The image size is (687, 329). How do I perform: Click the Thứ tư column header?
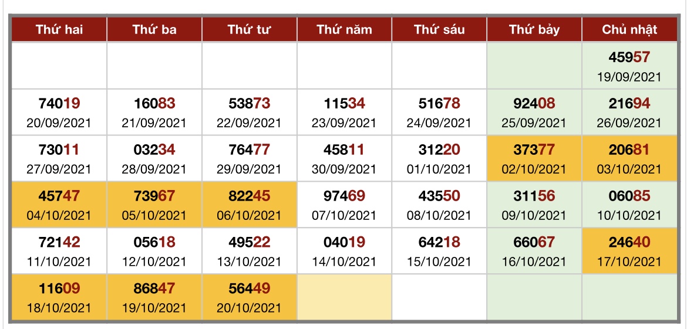(x=250, y=29)
